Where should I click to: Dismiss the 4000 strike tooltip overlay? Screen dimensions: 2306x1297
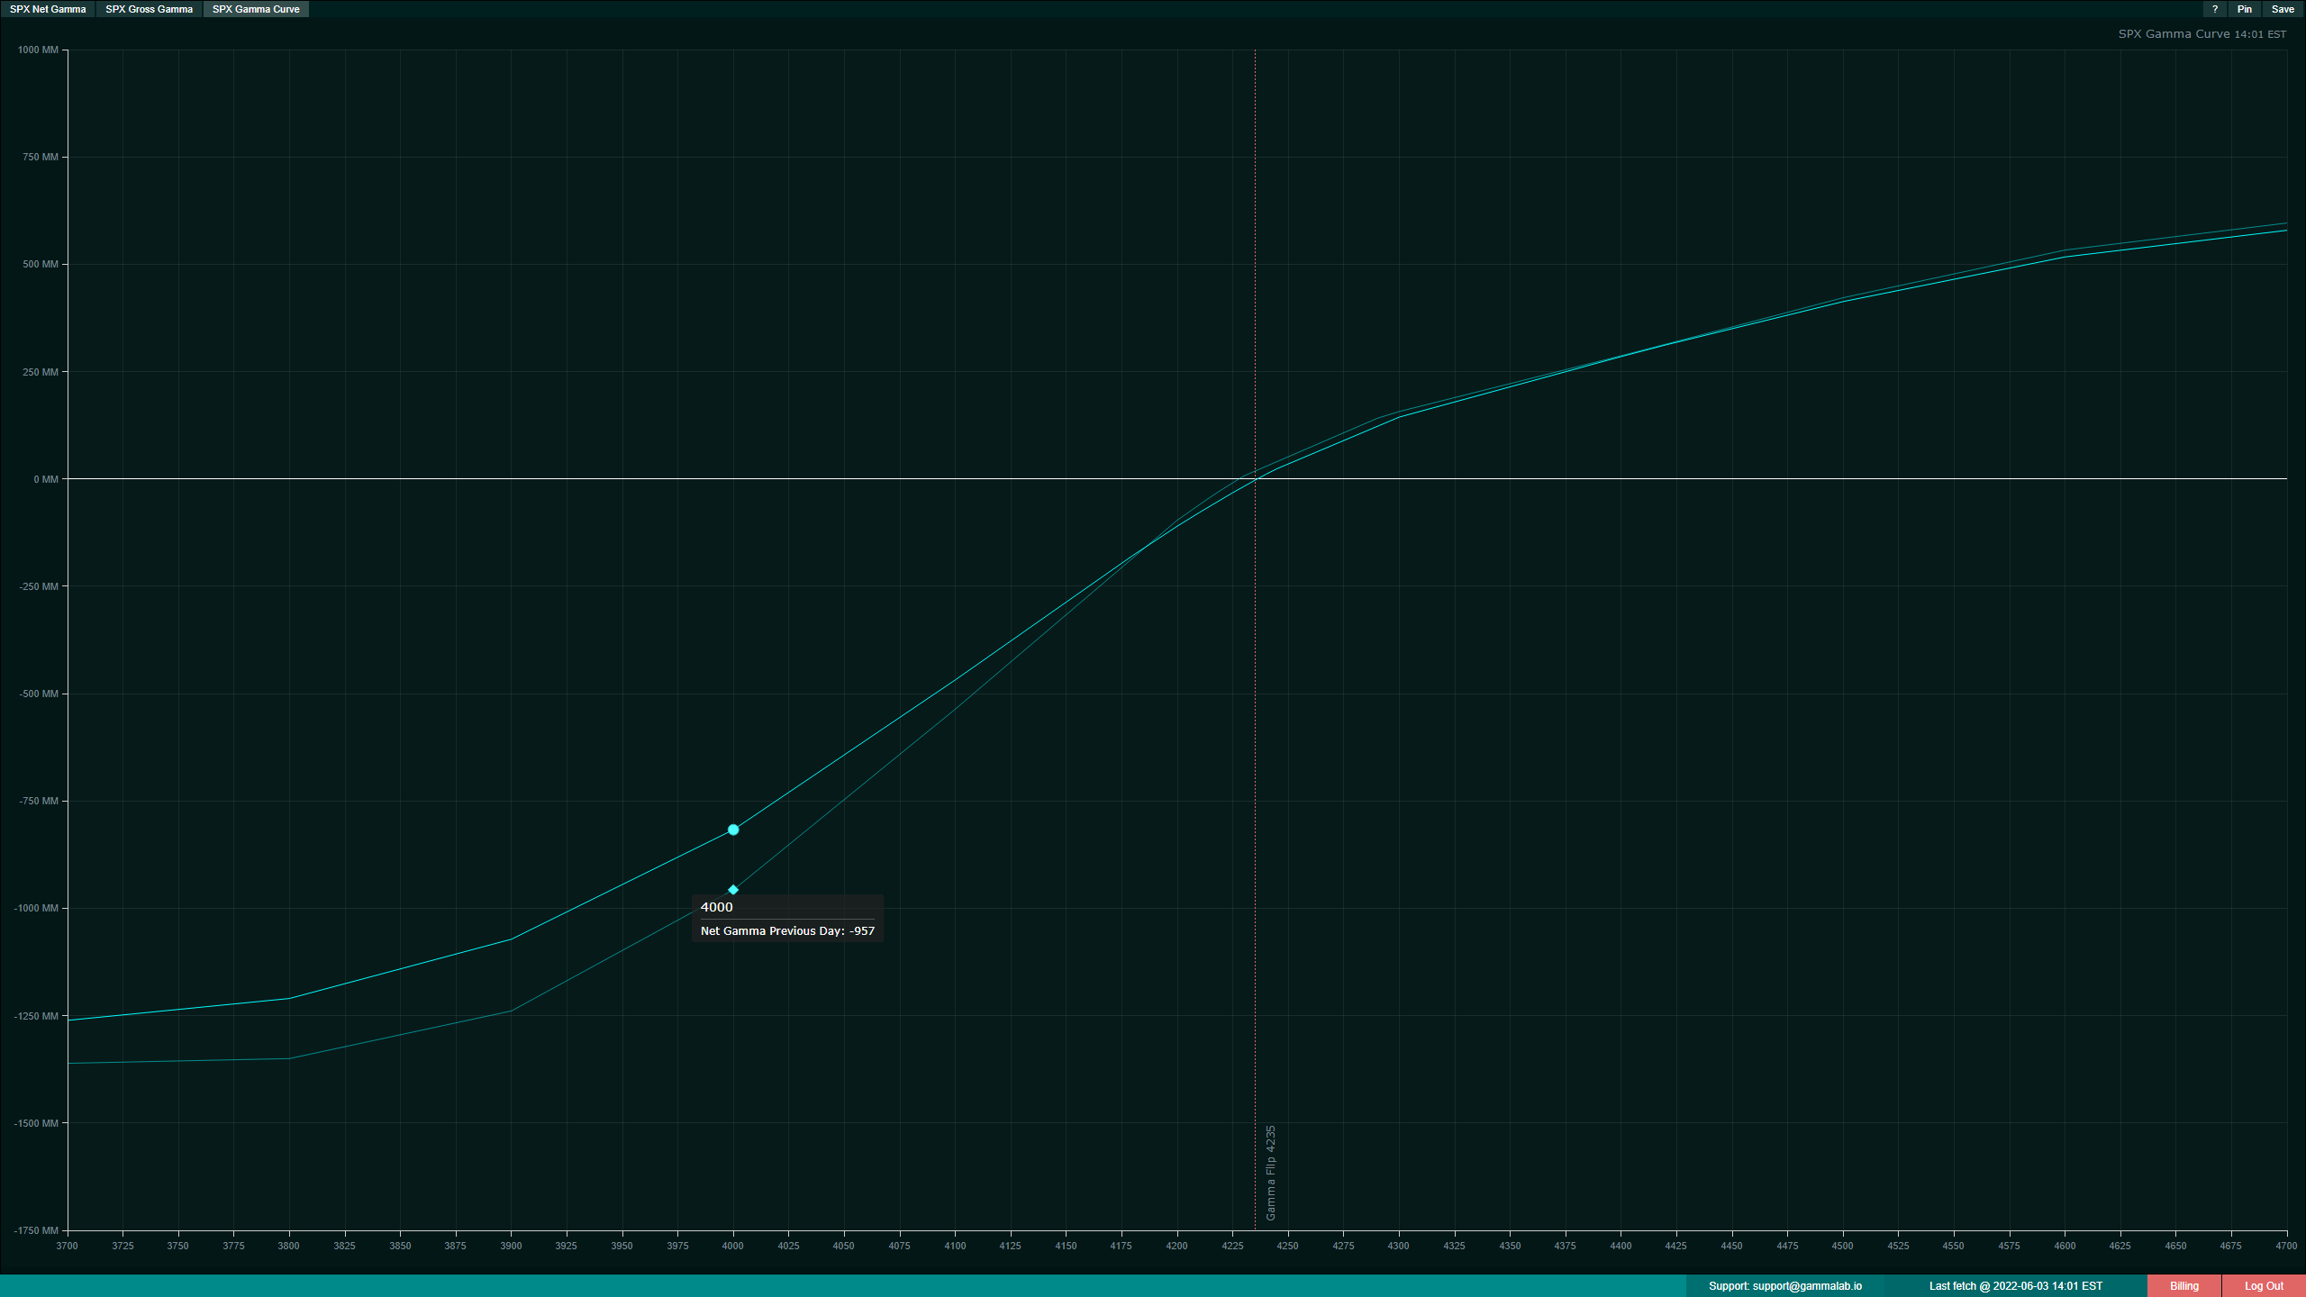pyautogui.click(x=786, y=919)
